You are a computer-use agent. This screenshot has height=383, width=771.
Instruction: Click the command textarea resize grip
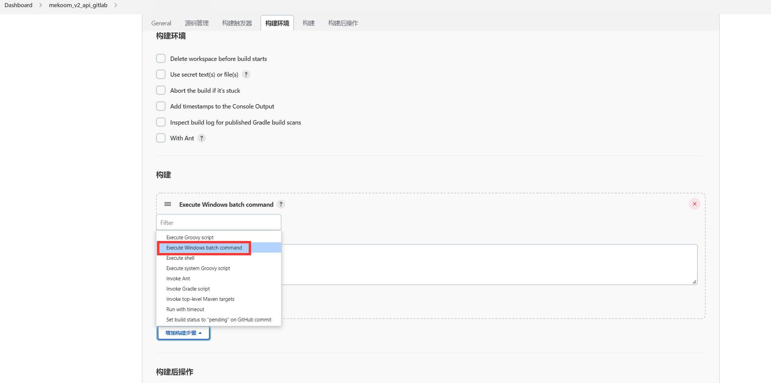click(x=694, y=282)
